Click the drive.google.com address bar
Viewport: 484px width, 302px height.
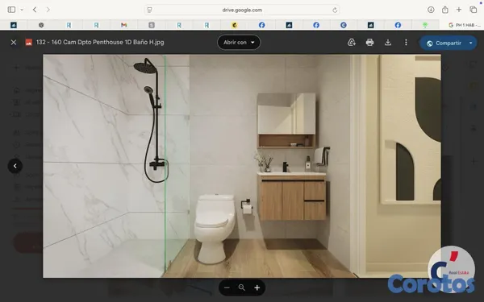242,10
